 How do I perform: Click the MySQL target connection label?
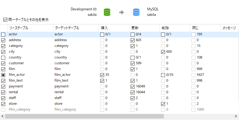click(x=153, y=9)
